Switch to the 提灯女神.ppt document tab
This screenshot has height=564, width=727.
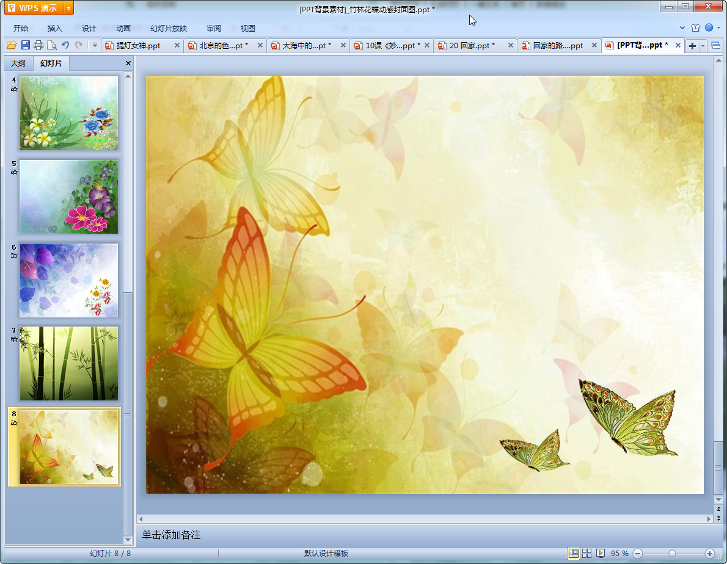point(138,45)
